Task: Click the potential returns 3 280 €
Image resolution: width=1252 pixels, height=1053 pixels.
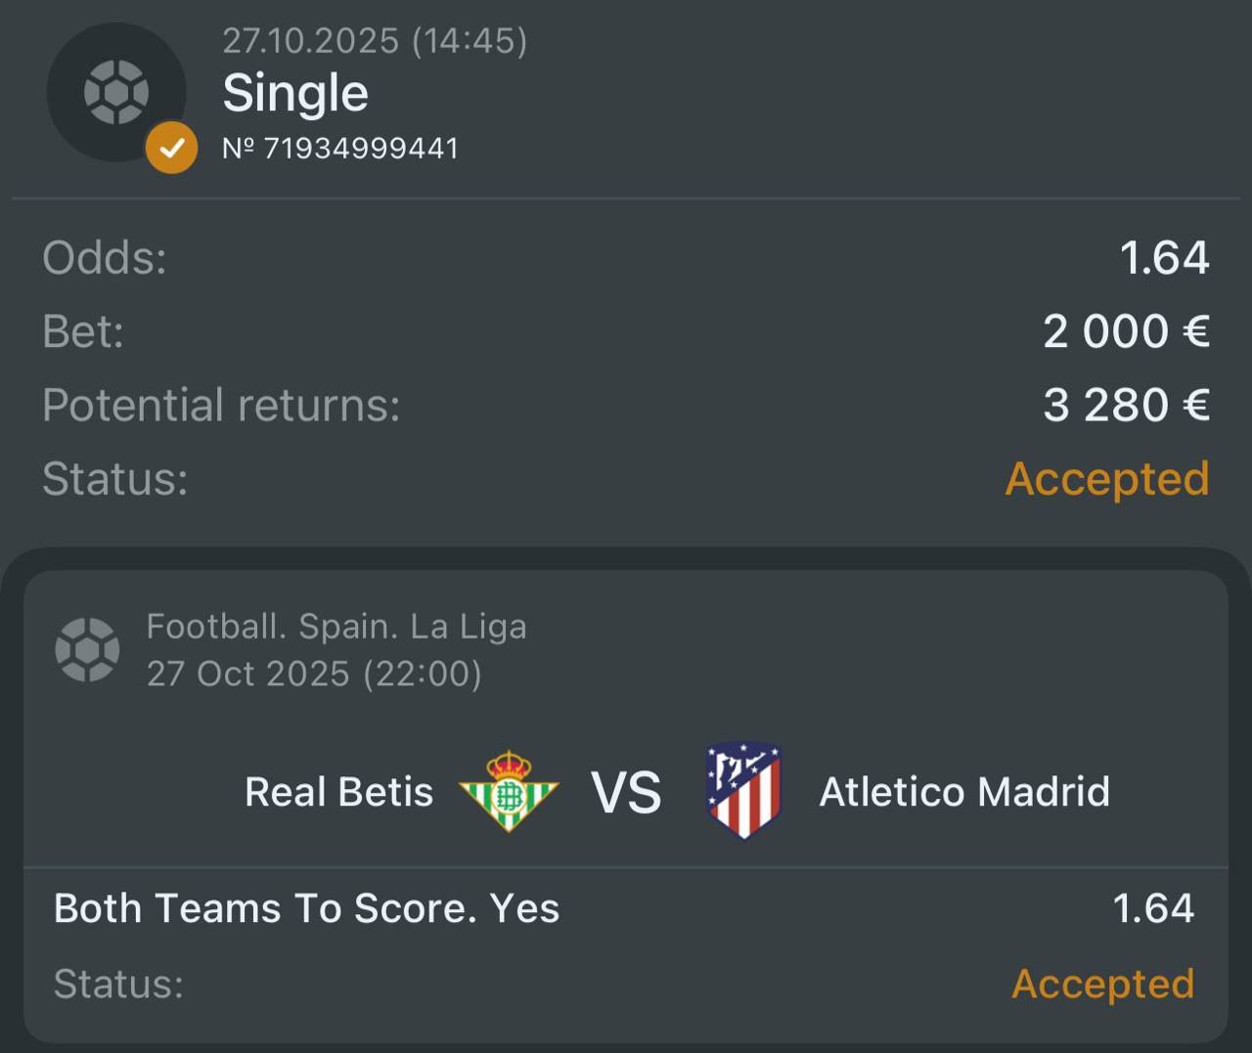Action: 1126,405
